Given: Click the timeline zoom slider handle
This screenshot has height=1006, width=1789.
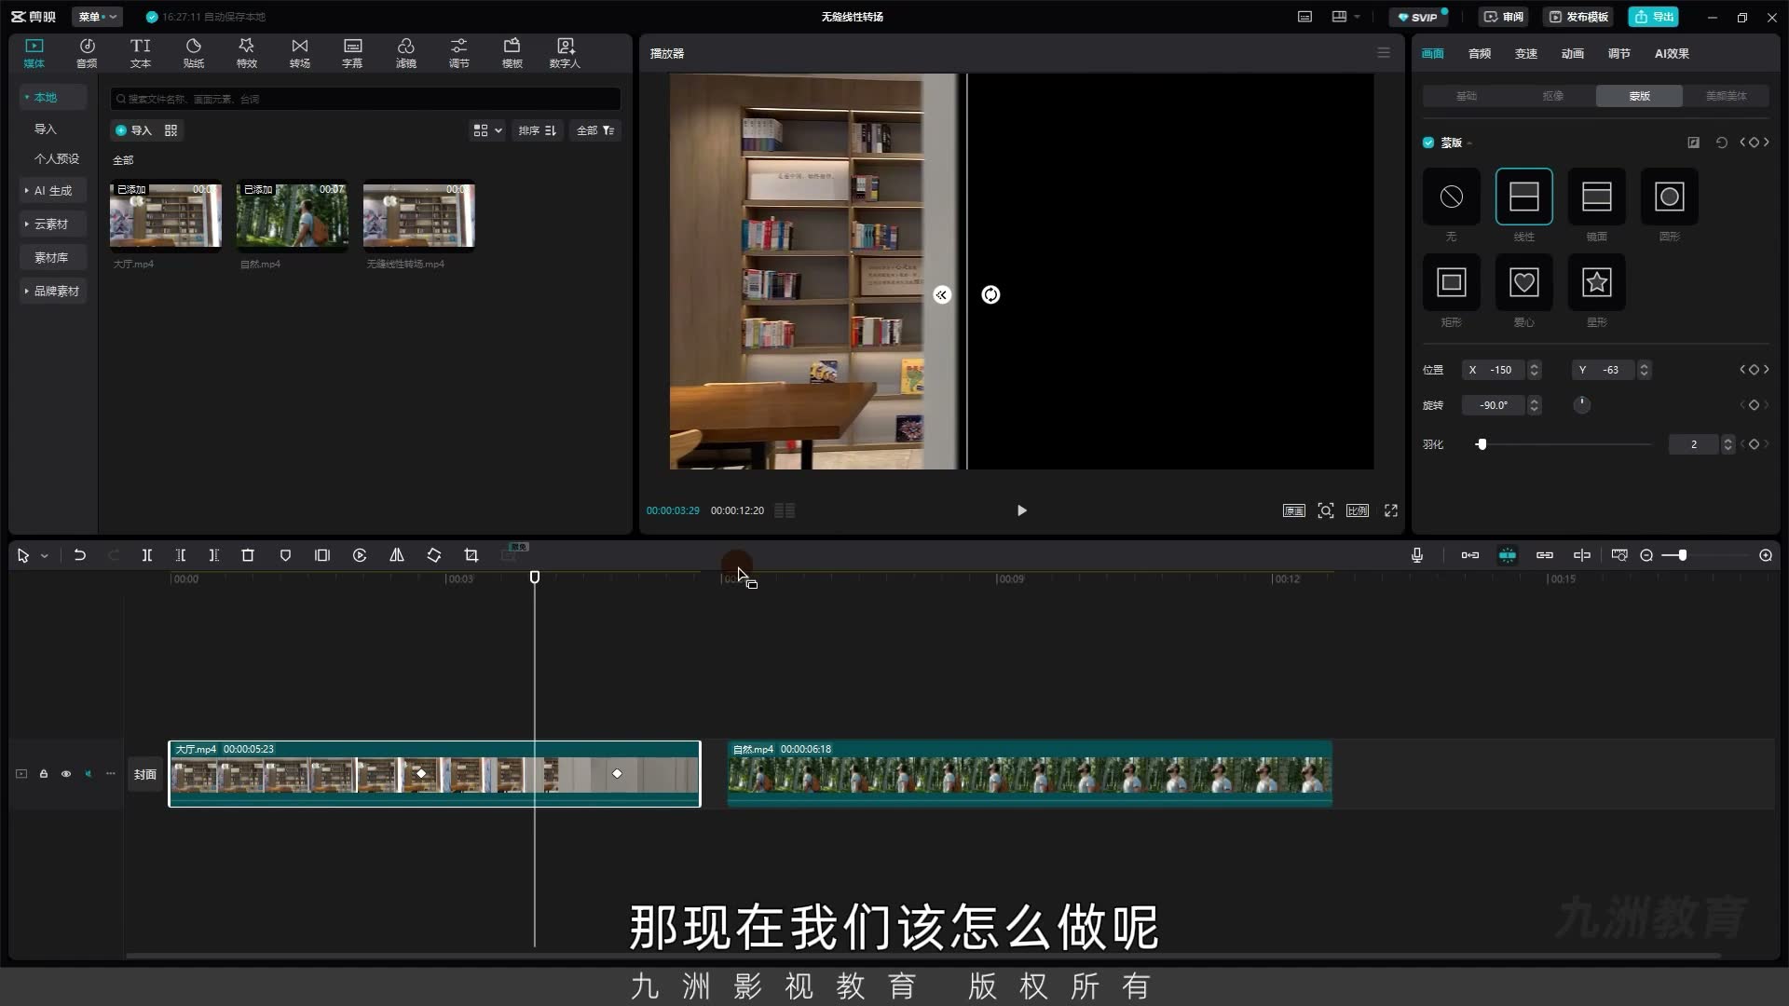Looking at the screenshot, I should click(1682, 555).
